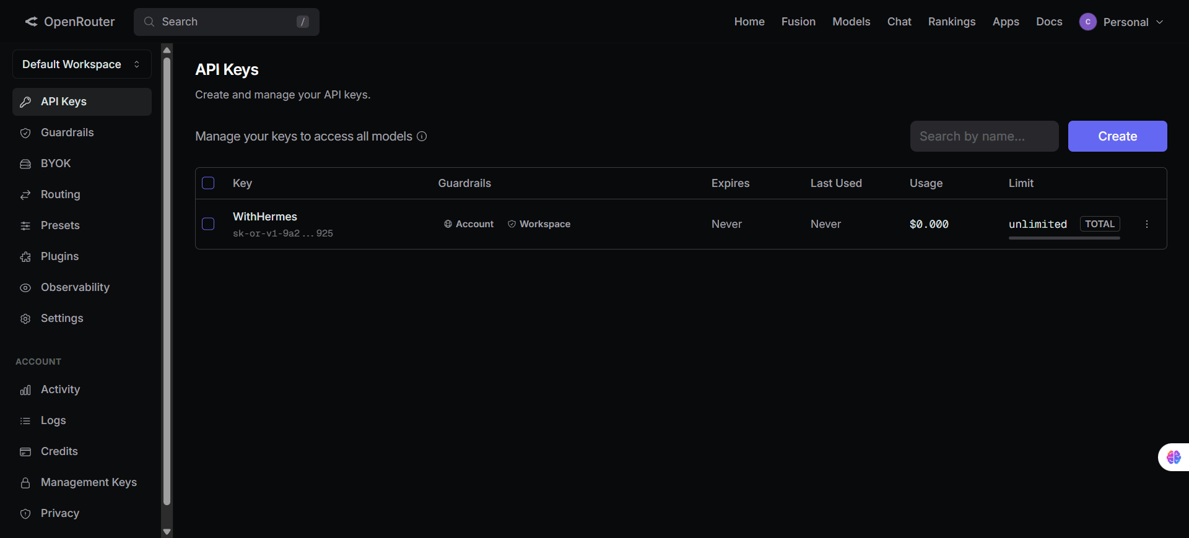
Task: Click the Personal account avatar
Action: [x=1088, y=22]
